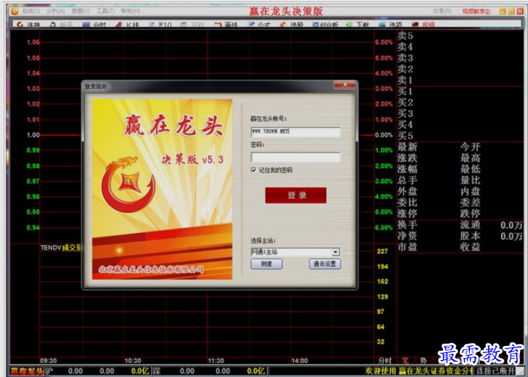528x377 pixels.
Task: Open the 系统(S) menu
Action: pyautogui.click(x=30, y=11)
